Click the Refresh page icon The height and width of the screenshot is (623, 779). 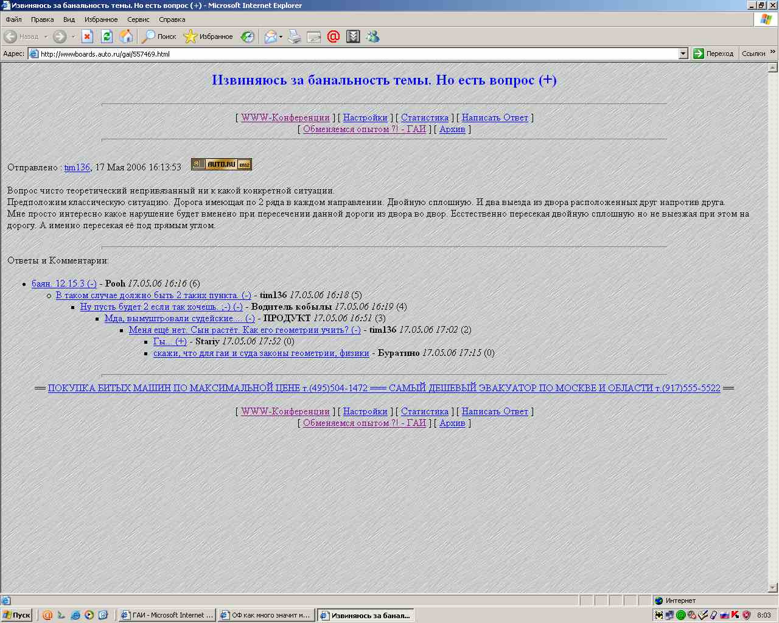(107, 37)
